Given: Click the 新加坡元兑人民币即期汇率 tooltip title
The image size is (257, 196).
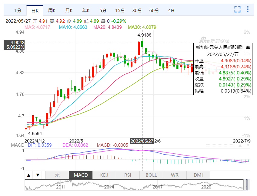Looking at the screenshot, I should pos(223,47).
